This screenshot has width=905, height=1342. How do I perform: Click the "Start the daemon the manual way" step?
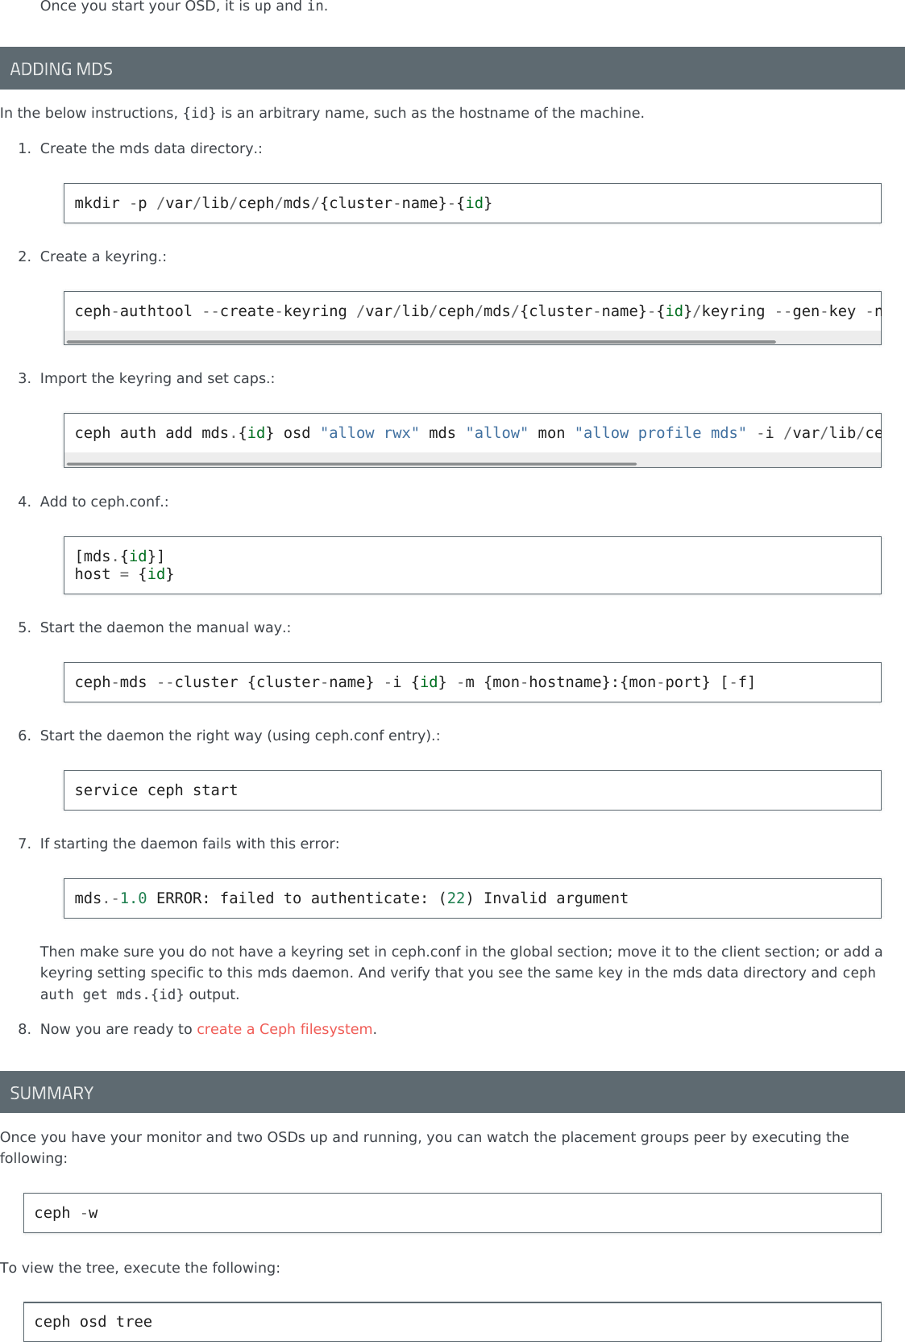165,627
